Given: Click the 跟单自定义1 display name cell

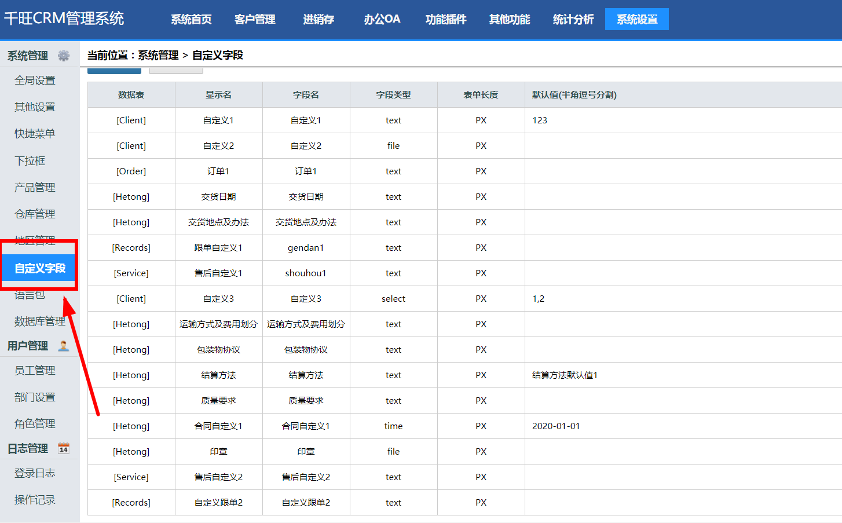Looking at the screenshot, I should tap(219, 248).
